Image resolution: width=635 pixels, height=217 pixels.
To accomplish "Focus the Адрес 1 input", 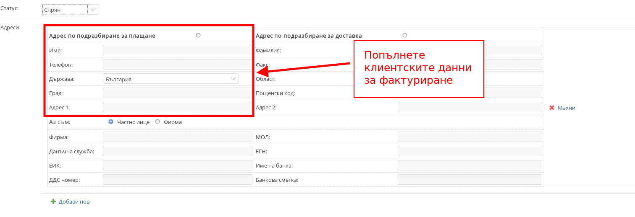I will pos(176,107).
